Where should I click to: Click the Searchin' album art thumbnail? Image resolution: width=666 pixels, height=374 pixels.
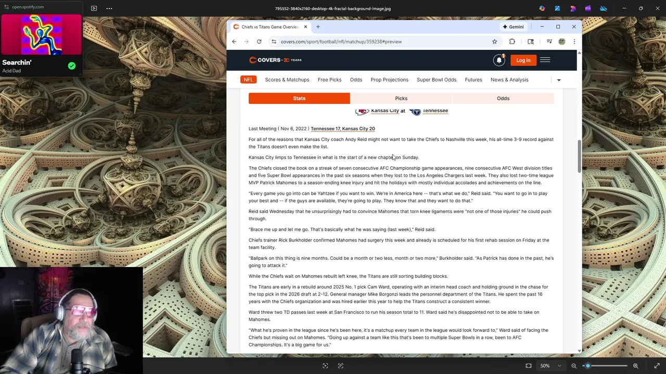[x=41, y=35]
